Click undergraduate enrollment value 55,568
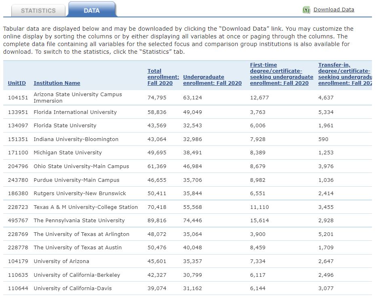This screenshot has width=376, height=299. [x=192, y=207]
